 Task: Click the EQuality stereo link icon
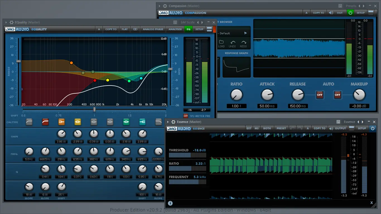coord(135,29)
